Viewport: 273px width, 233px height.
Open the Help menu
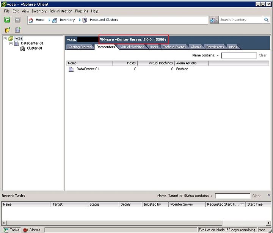(94, 11)
